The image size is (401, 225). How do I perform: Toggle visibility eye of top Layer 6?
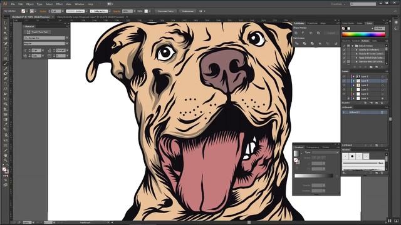[344, 76]
